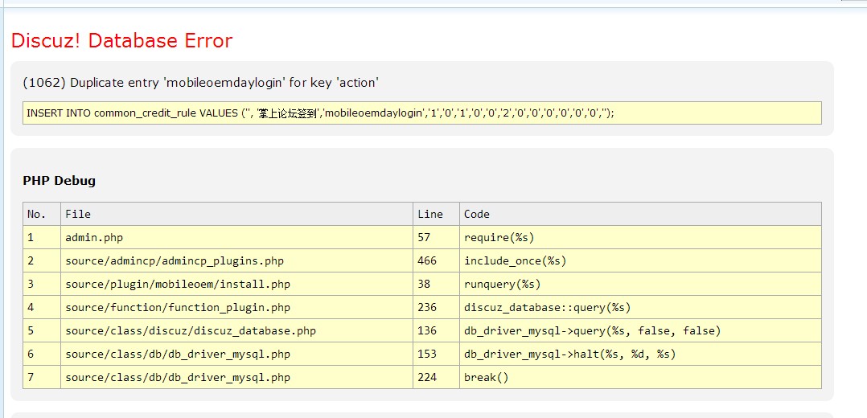This screenshot has height=418, width=867.
Task: Select db_driver_mysql.php cell in row 6
Action: click(236, 354)
